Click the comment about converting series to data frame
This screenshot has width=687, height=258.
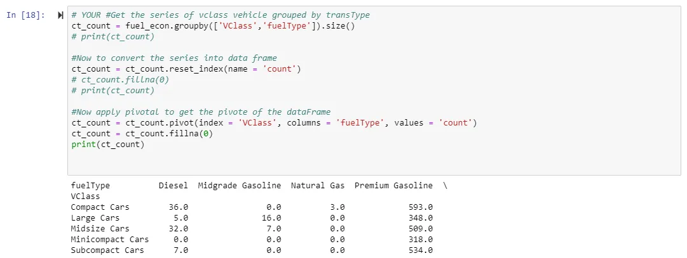(x=174, y=58)
